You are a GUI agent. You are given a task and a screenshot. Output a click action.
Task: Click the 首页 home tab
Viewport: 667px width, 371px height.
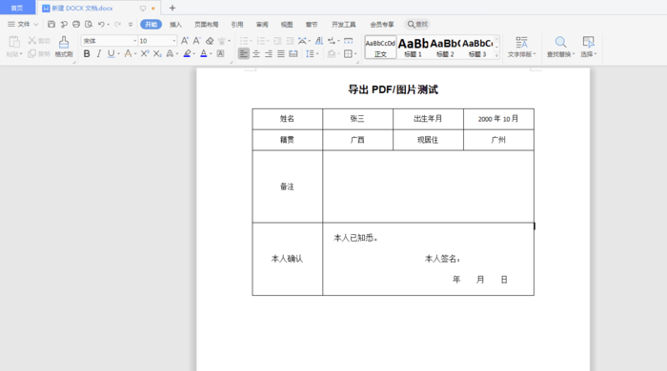pyautogui.click(x=17, y=8)
